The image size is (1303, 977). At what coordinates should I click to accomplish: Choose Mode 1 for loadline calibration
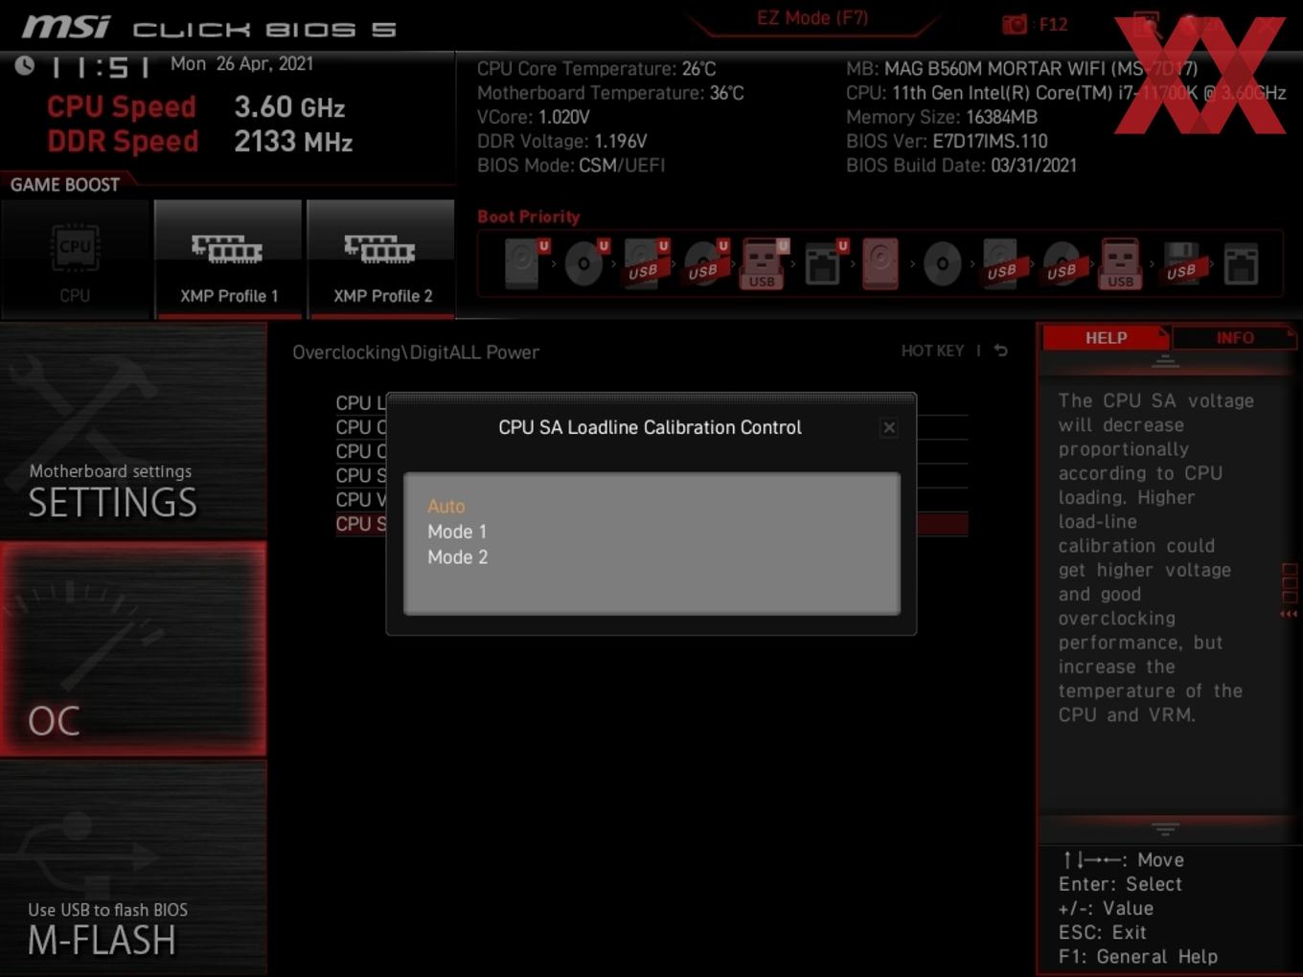(x=457, y=532)
